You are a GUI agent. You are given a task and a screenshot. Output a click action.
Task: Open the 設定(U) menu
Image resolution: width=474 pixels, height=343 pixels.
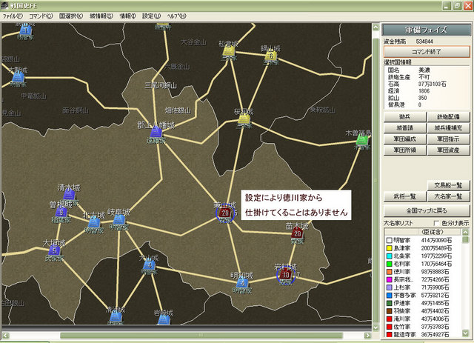[151, 16]
